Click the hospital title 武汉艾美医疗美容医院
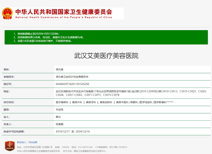 pos(106,56)
